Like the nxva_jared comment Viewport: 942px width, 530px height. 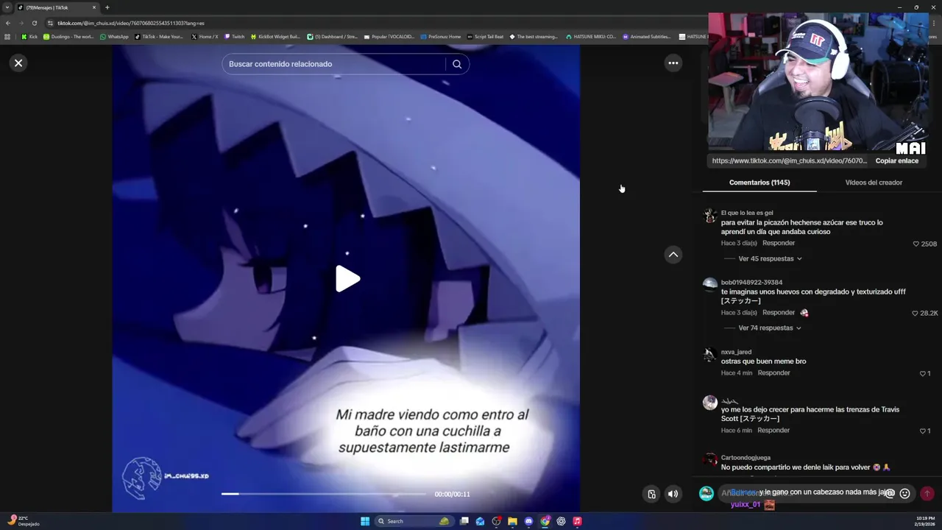click(922, 373)
